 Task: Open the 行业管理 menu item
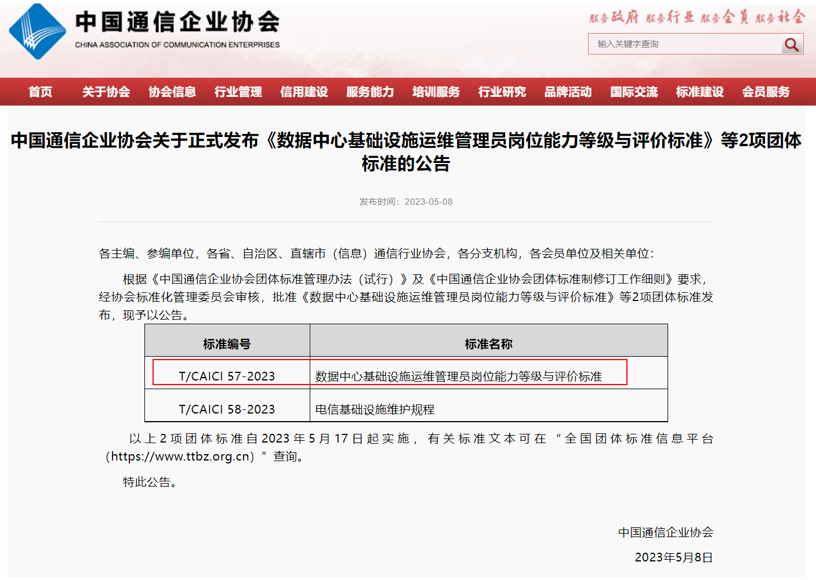238,92
